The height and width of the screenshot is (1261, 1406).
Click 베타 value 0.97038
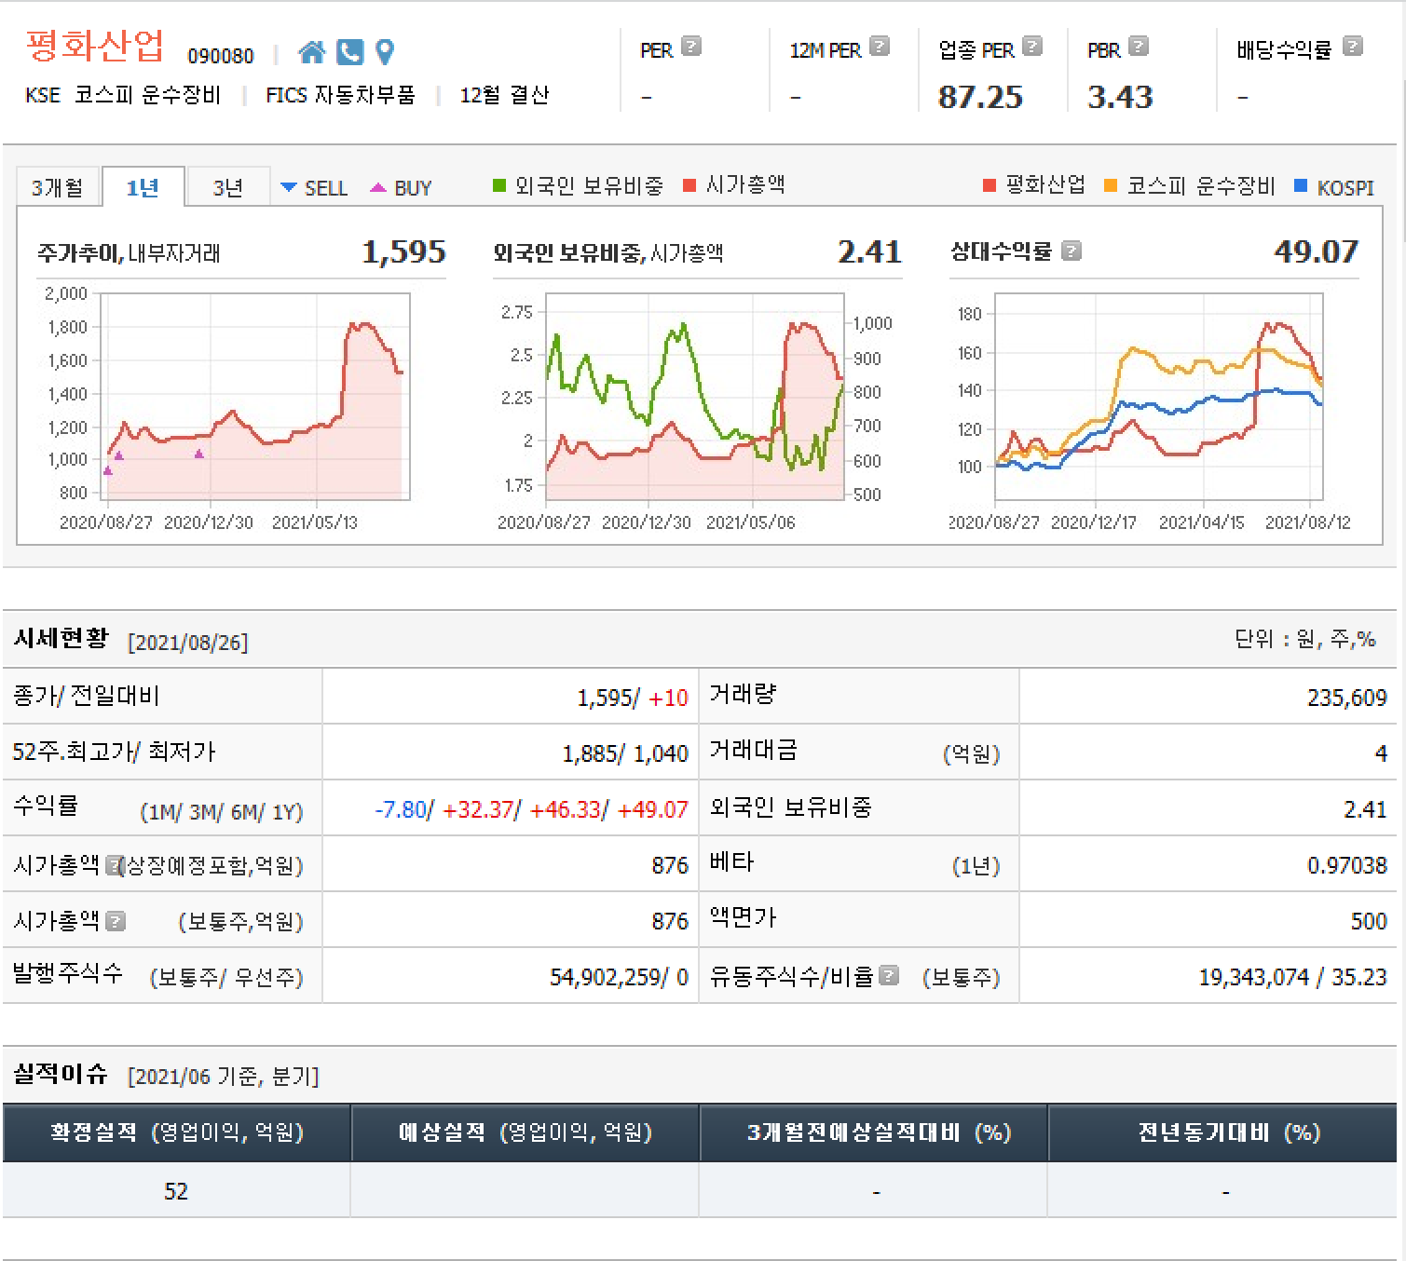1346,865
